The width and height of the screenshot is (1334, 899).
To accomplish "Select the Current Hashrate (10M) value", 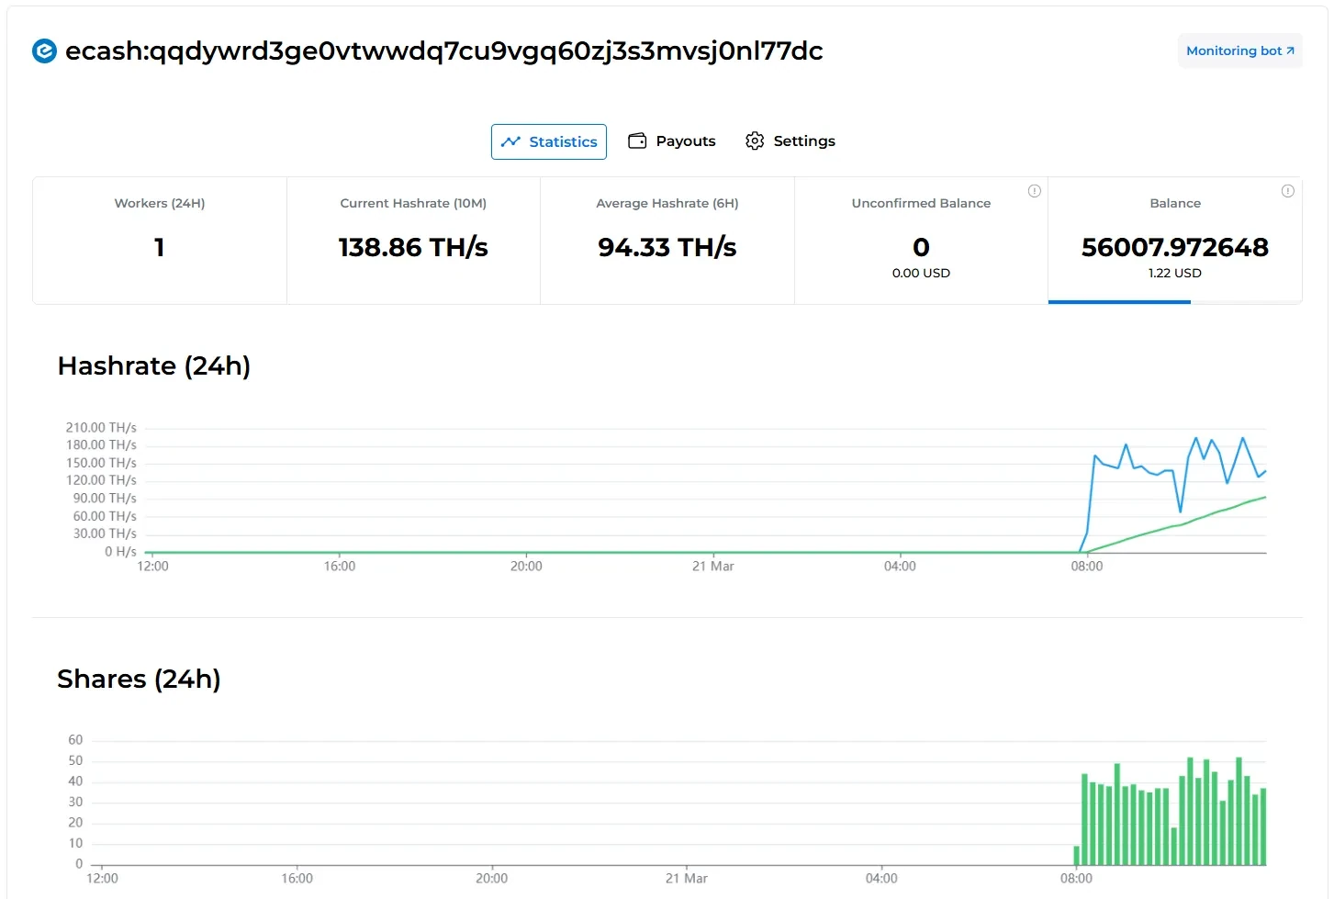I will pos(413,248).
